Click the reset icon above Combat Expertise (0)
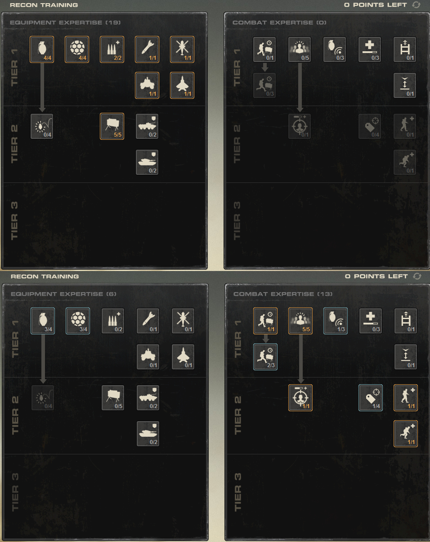The width and height of the screenshot is (430, 542). tap(416, 4)
